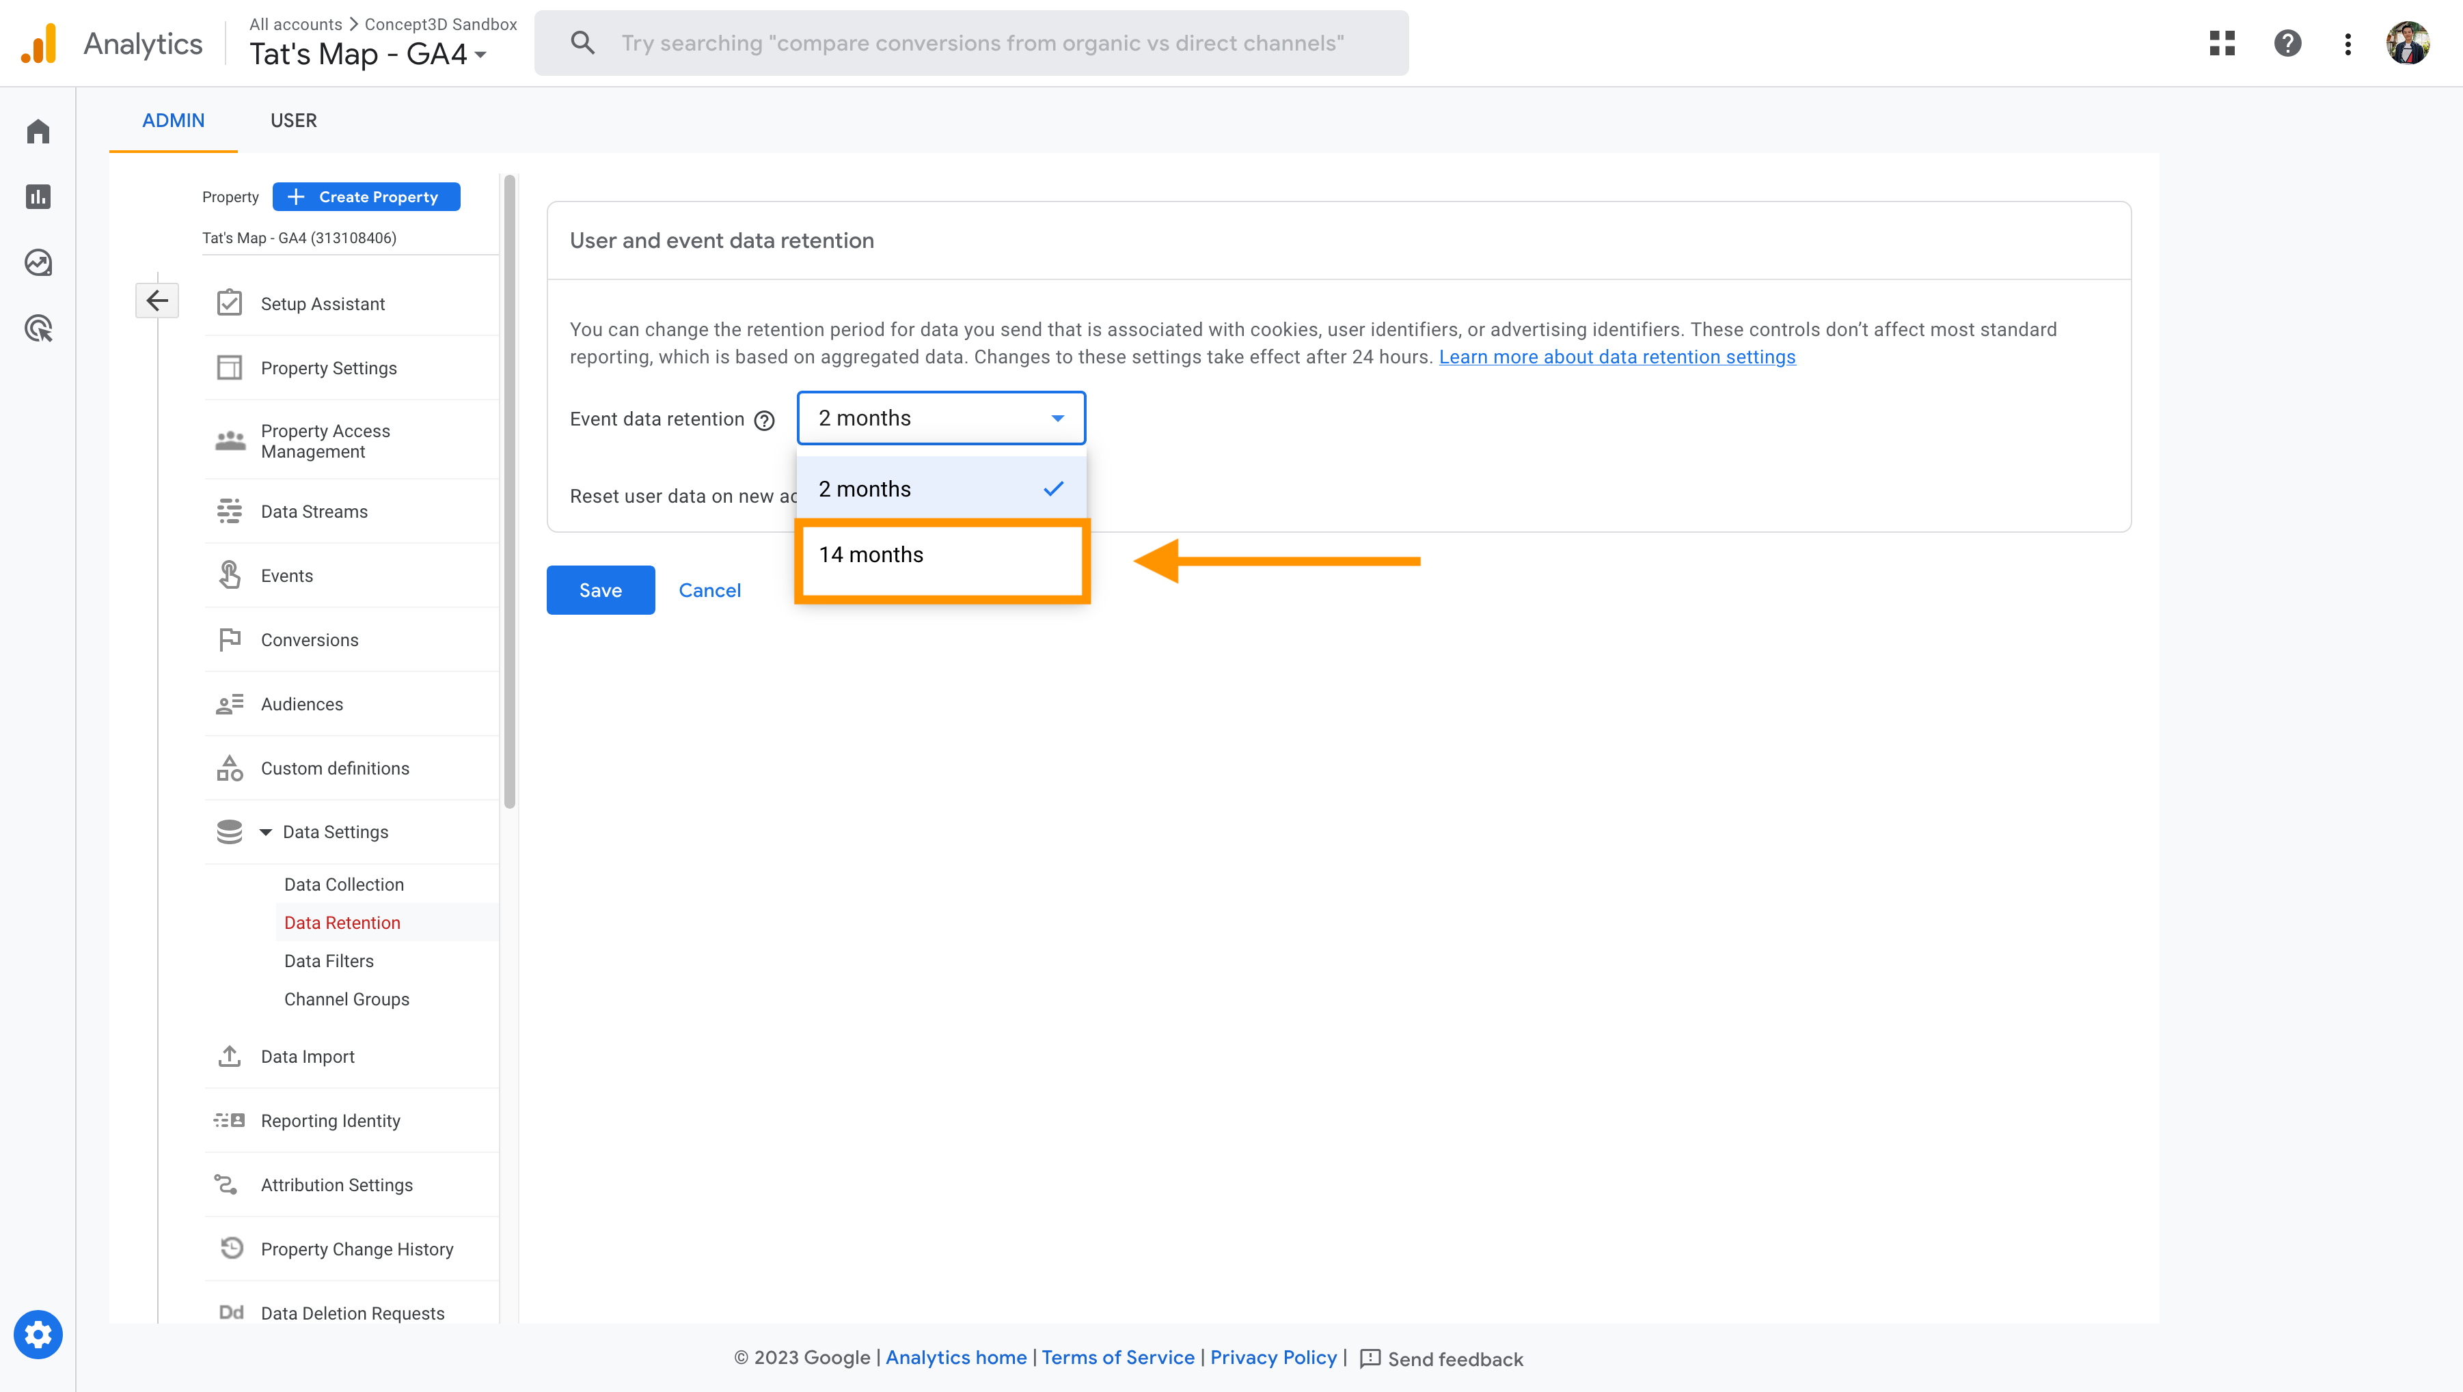Click inside the Analytics search field
Viewport: 2463px width, 1392px height.
976,42
